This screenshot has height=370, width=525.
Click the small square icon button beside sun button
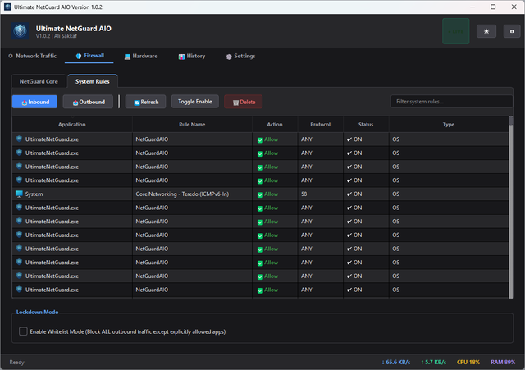[512, 31]
